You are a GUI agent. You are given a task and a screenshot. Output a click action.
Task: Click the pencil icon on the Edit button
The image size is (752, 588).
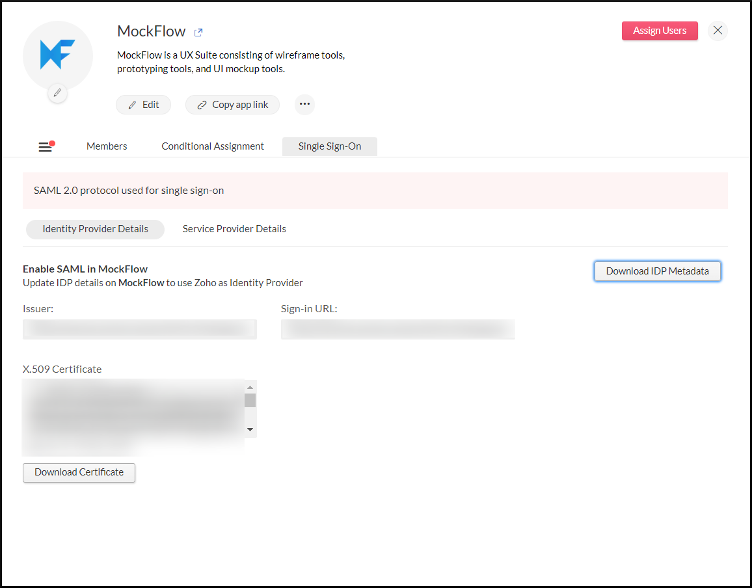pos(132,105)
